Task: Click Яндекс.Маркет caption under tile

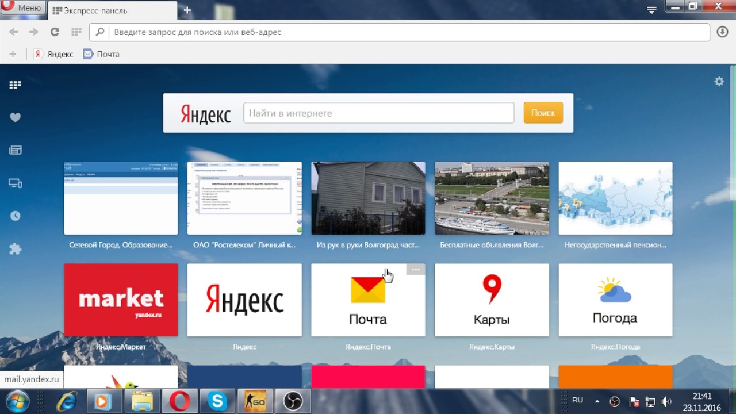Action: coord(121,347)
